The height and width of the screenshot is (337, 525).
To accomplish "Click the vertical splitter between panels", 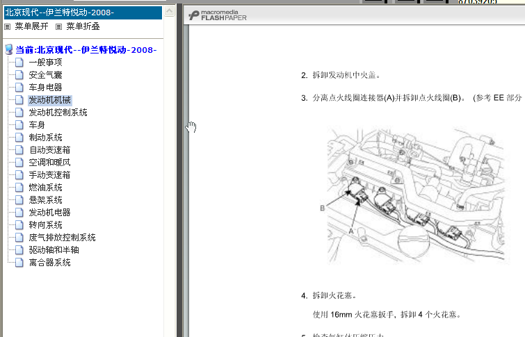I will (x=179, y=170).
